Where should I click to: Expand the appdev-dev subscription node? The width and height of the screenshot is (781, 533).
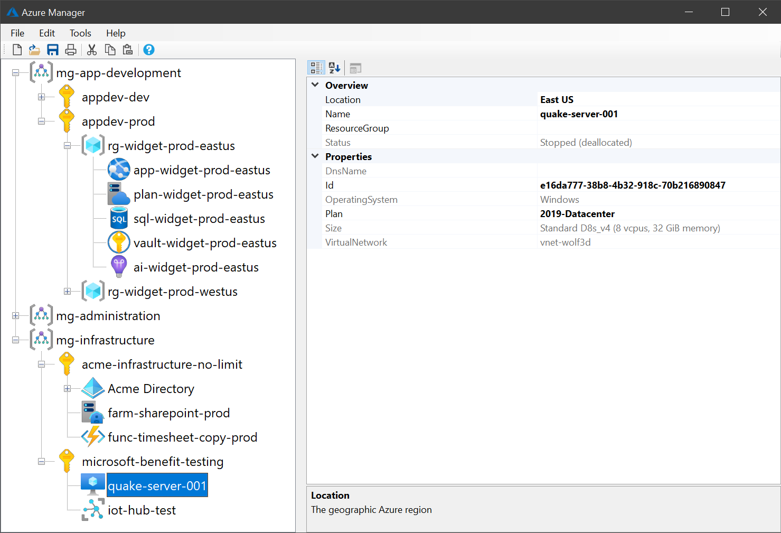pyautogui.click(x=41, y=97)
